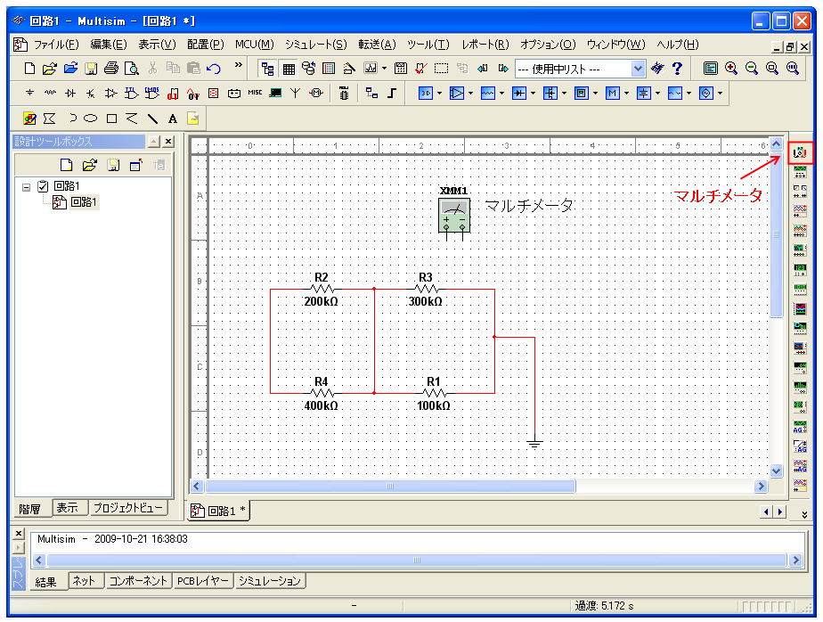Click the Multimeter instrument icon in right toolbar
This screenshot has height=622, width=823.
pyautogui.click(x=800, y=153)
